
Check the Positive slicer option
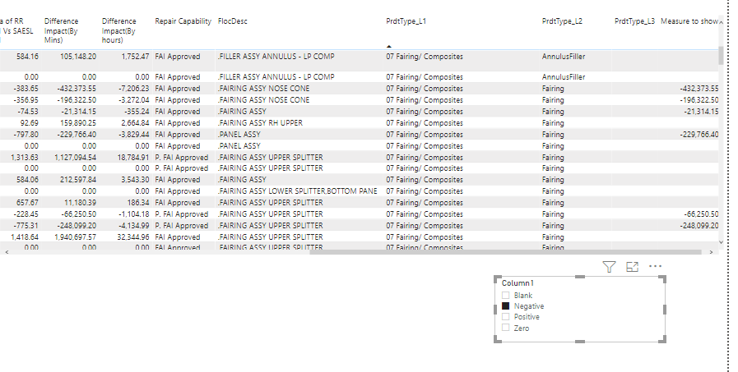tap(505, 317)
